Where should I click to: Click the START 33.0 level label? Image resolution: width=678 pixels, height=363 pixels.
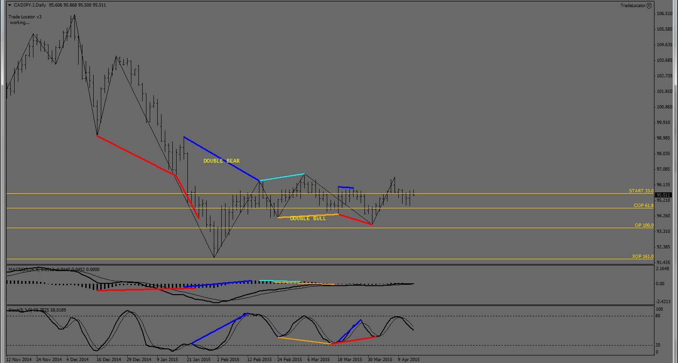click(x=641, y=191)
